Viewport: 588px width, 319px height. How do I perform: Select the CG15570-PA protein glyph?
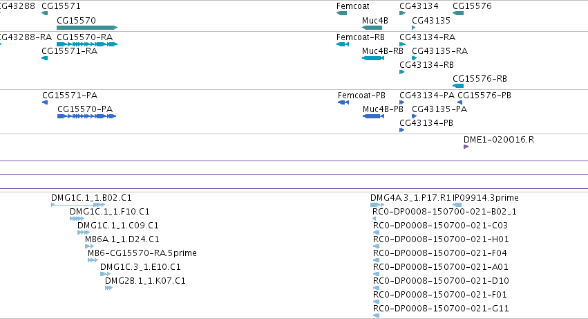86,116
